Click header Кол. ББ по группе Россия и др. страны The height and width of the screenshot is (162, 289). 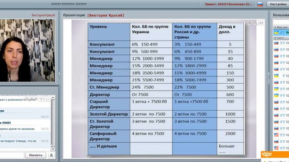coord(195,32)
